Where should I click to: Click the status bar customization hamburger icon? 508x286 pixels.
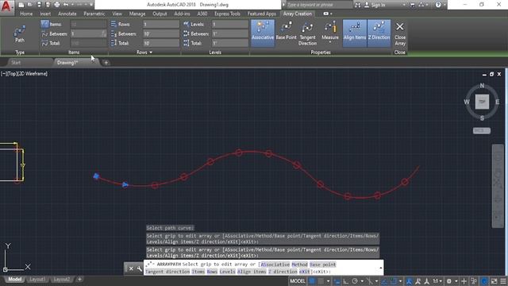[503, 281]
